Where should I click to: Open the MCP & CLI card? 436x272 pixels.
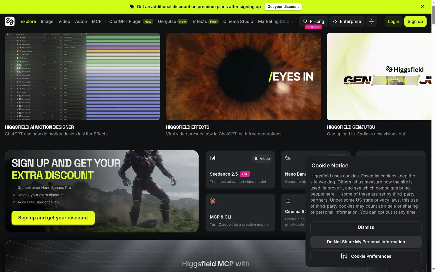[x=240, y=213]
